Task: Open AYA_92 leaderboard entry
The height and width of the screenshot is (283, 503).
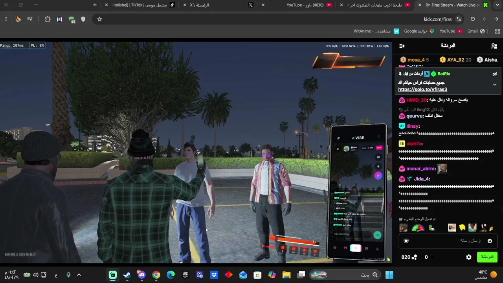Action: click(455, 60)
